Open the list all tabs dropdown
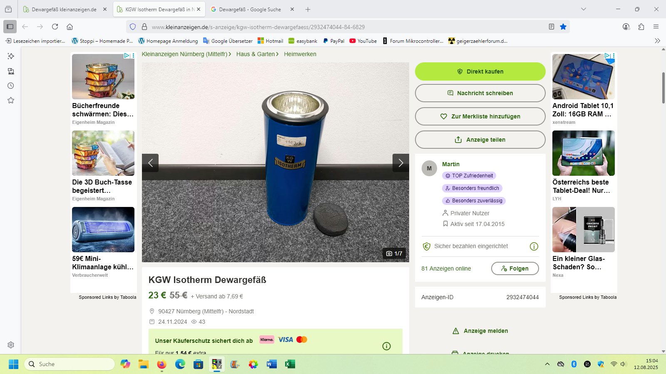 (584, 9)
